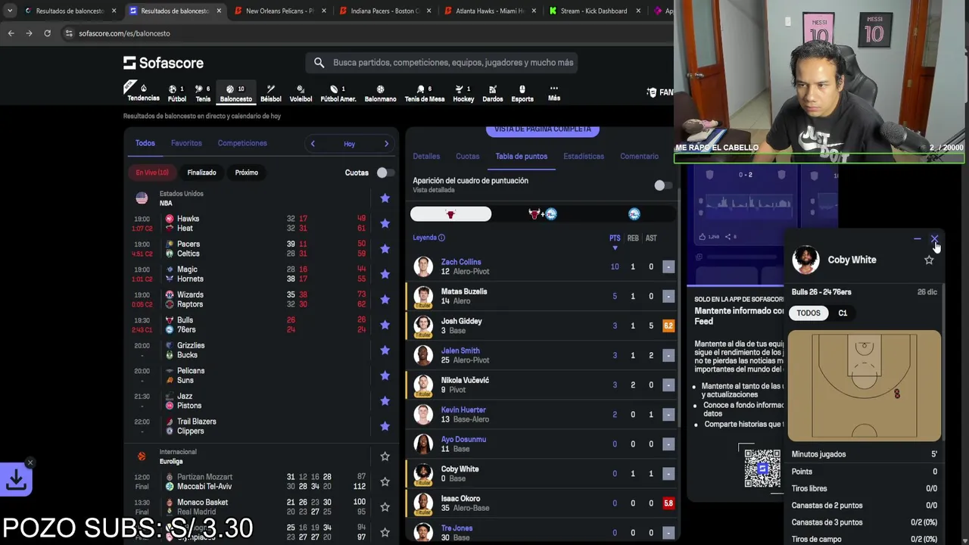The width and height of the screenshot is (969, 545).
Task: Select the 76ers team logo filter
Action: [634, 214]
